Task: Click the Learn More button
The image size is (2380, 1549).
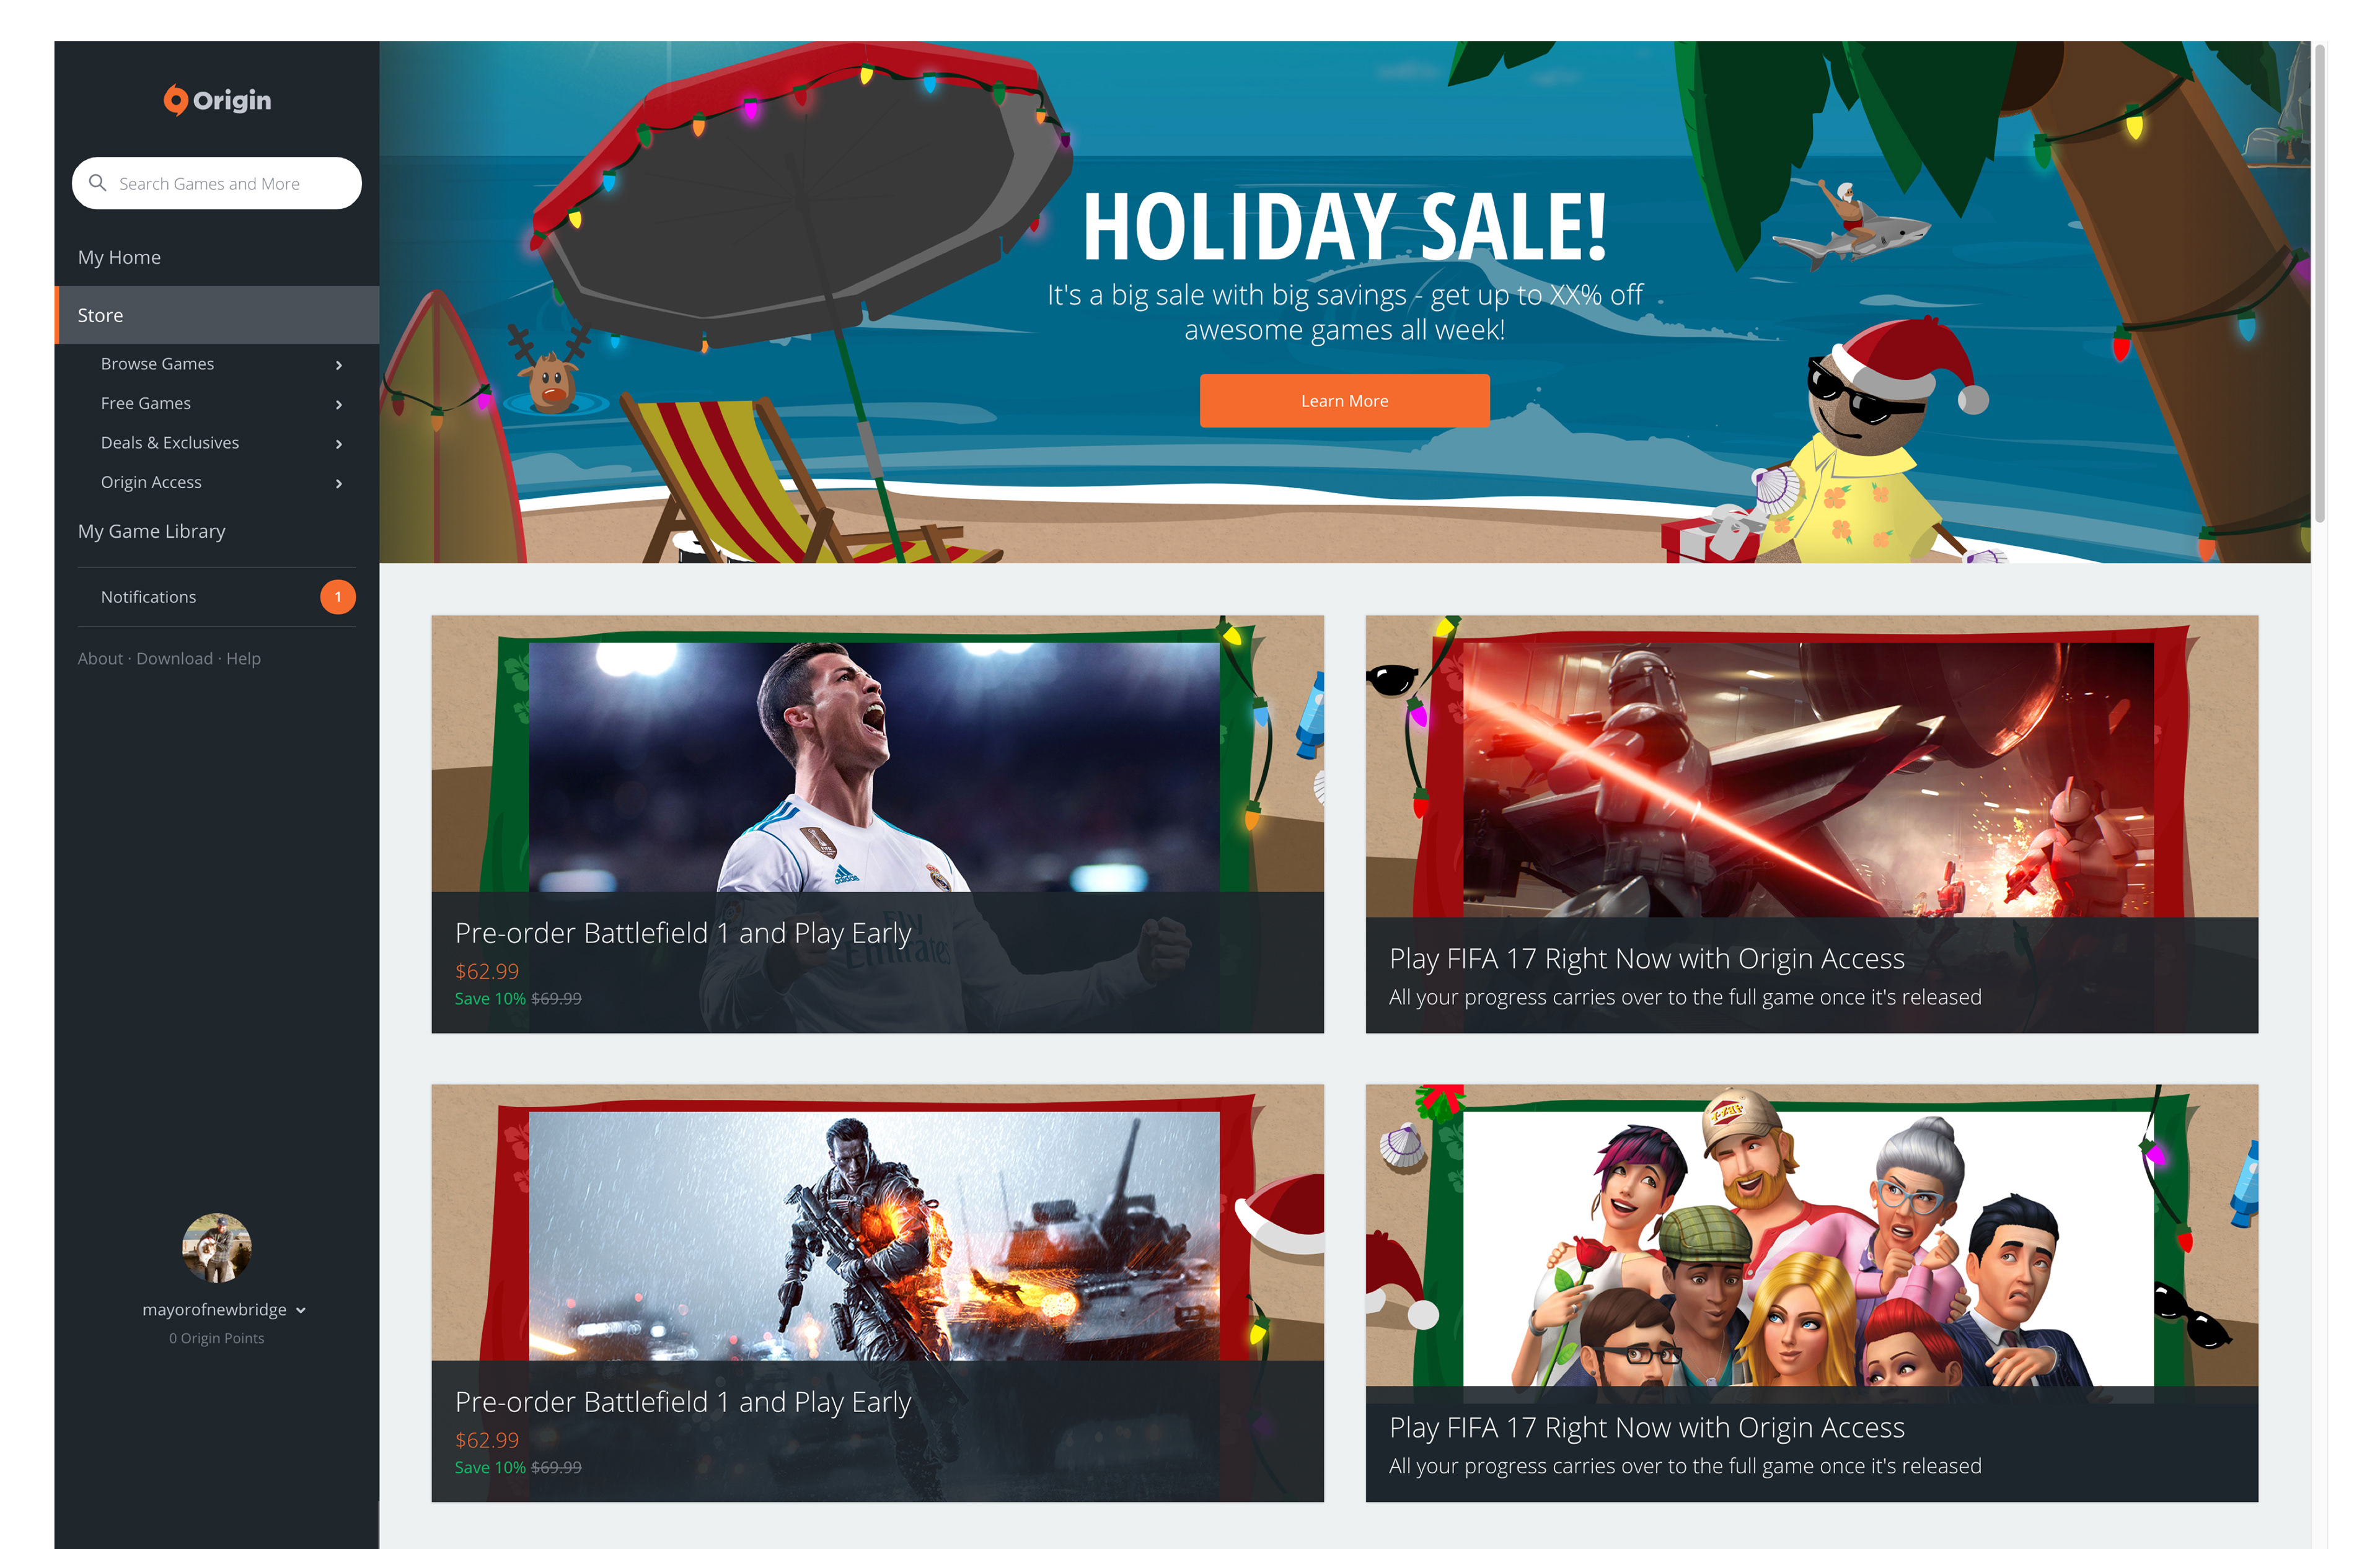Action: pyautogui.click(x=1344, y=401)
